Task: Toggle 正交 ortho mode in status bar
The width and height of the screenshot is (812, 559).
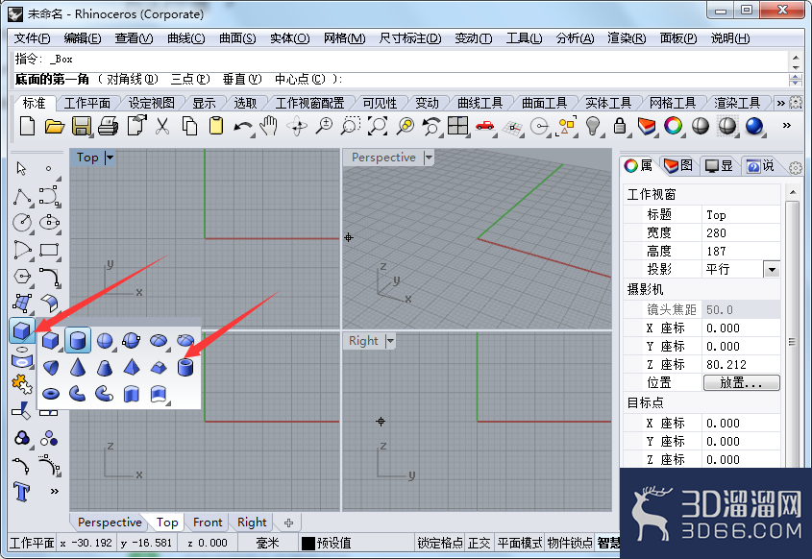Action: (x=479, y=543)
